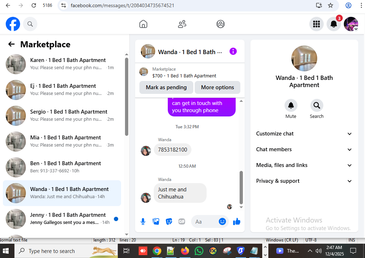Open the Jenny unread conversation
The image size is (365, 258).
point(62,219)
